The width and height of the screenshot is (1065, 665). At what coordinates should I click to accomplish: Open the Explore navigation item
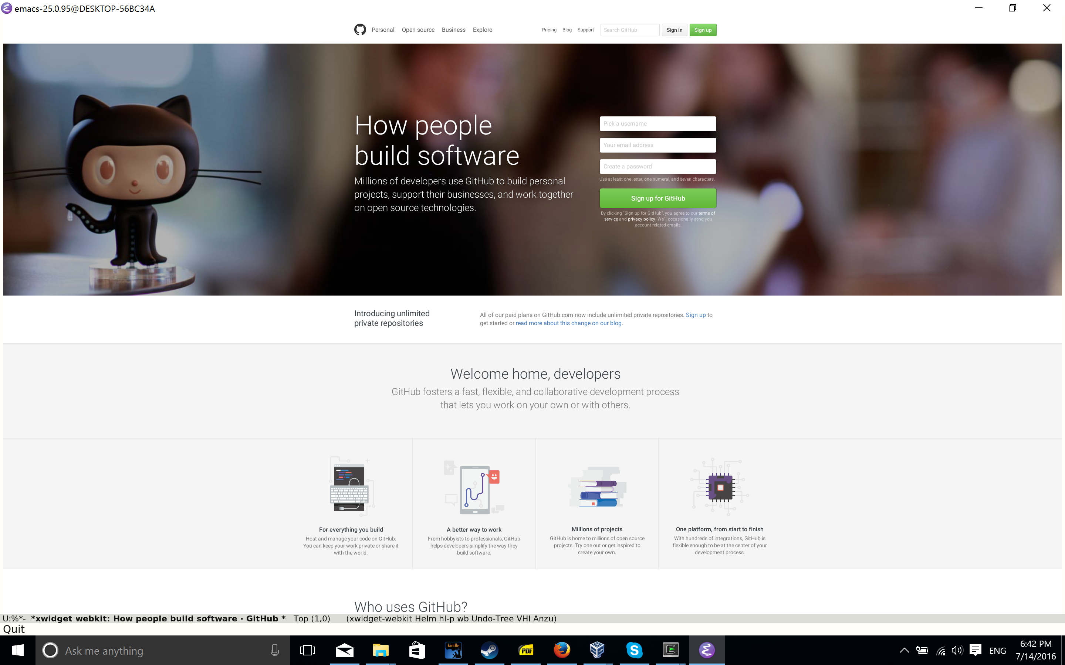[482, 30]
